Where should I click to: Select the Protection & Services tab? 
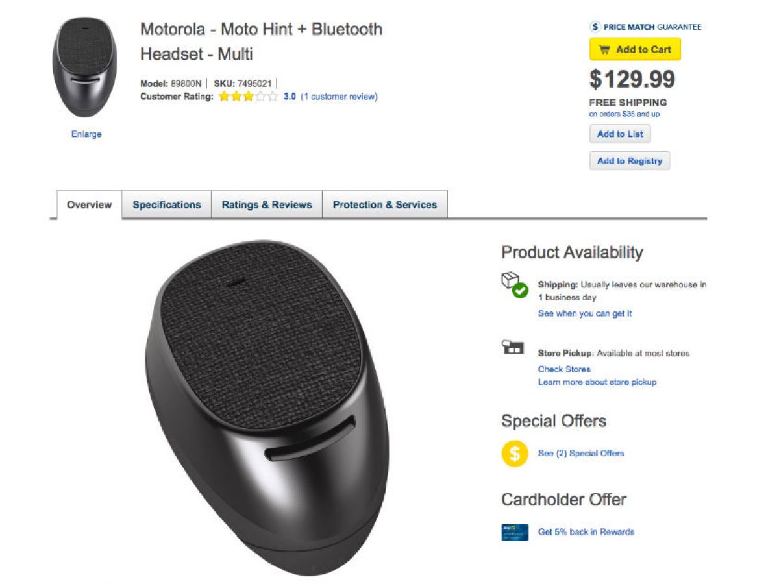coord(385,205)
